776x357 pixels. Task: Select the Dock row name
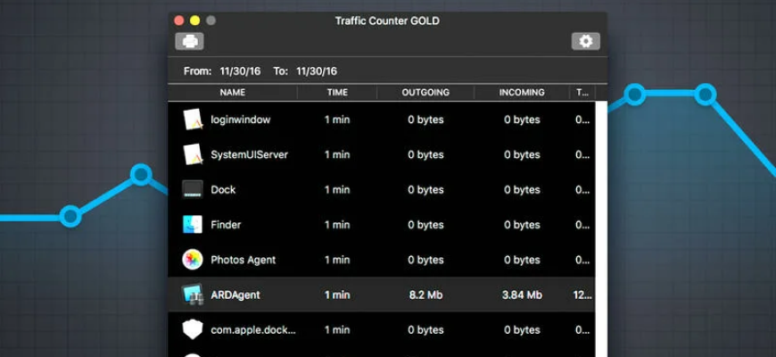point(223,189)
